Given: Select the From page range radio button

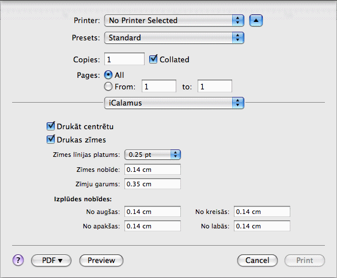Looking at the screenshot, I should pos(108,87).
